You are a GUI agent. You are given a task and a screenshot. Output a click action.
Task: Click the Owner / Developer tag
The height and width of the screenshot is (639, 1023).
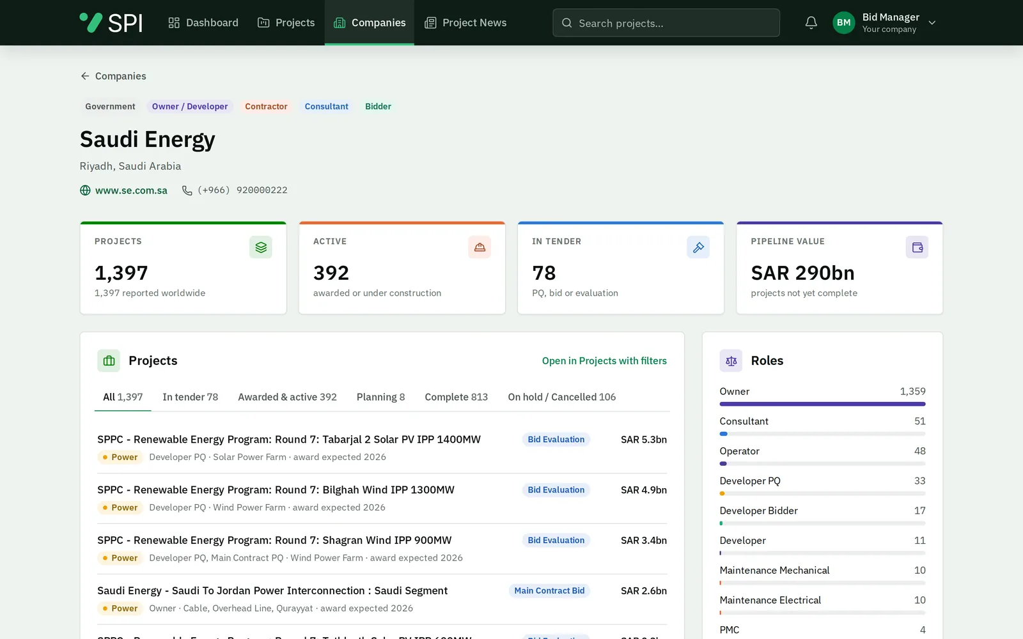[x=190, y=107]
